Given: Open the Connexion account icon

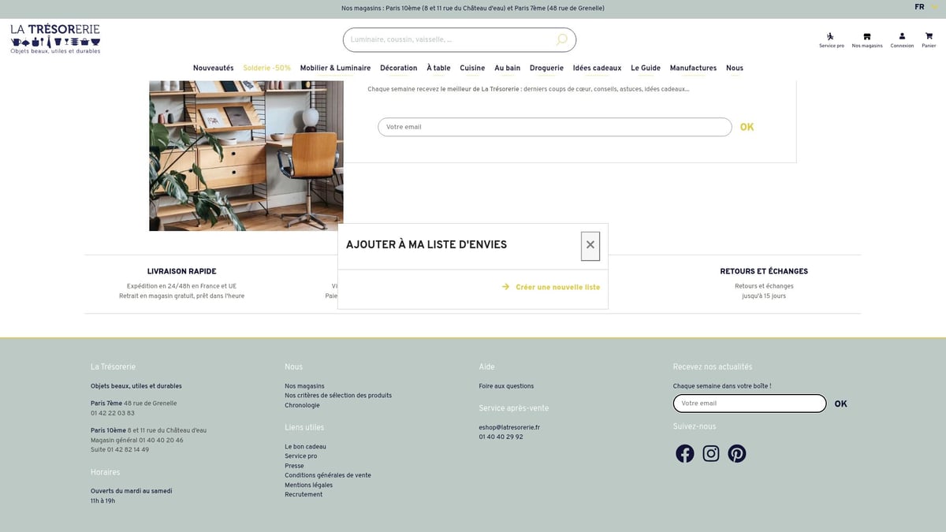Looking at the screenshot, I should point(902,39).
